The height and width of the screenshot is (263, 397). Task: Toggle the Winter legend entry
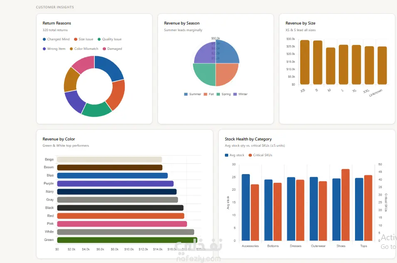point(240,94)
